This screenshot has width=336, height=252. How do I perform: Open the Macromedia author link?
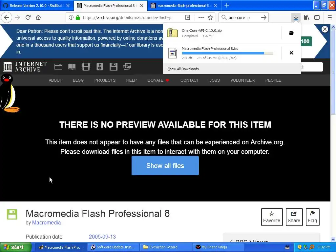pyautogui.click(x=47, y=223)
